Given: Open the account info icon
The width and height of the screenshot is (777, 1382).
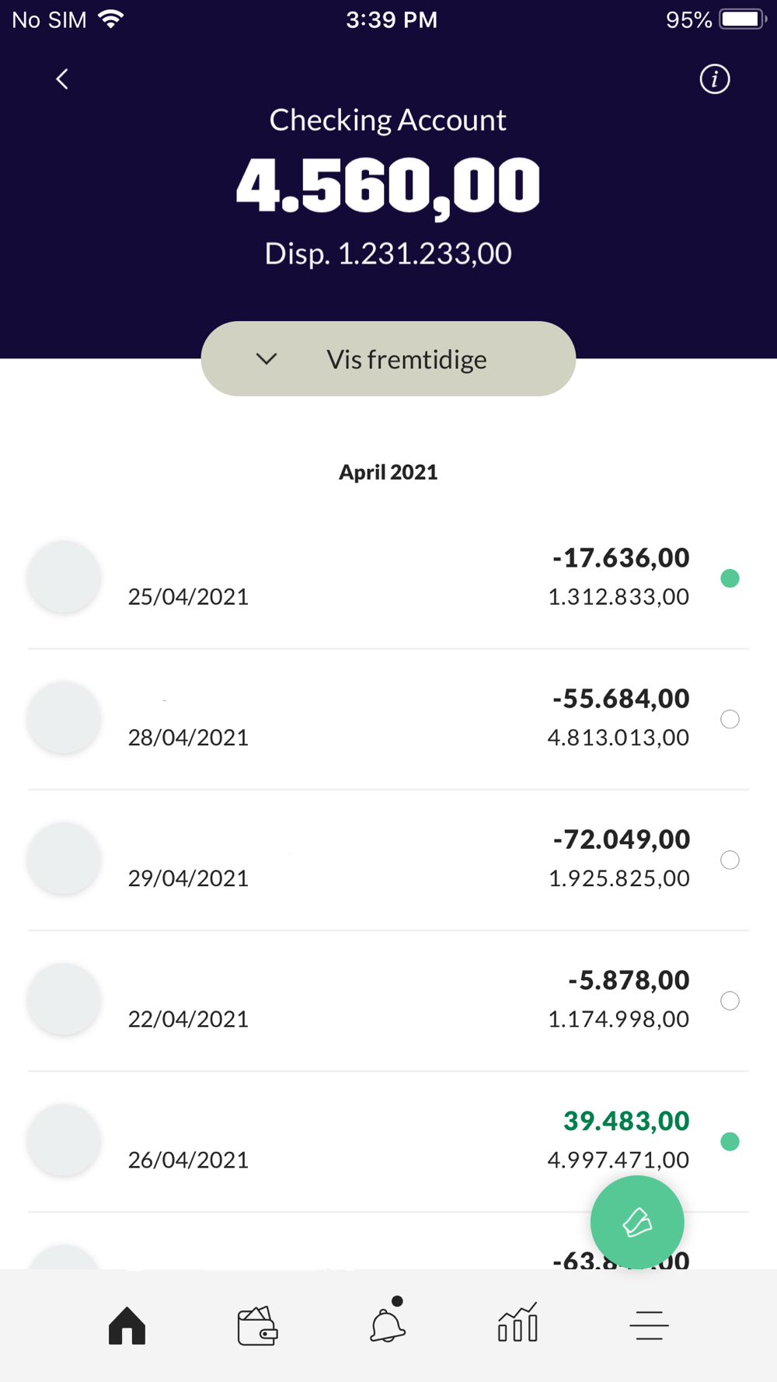Looking at the screenshot, I should pos(714,79).
